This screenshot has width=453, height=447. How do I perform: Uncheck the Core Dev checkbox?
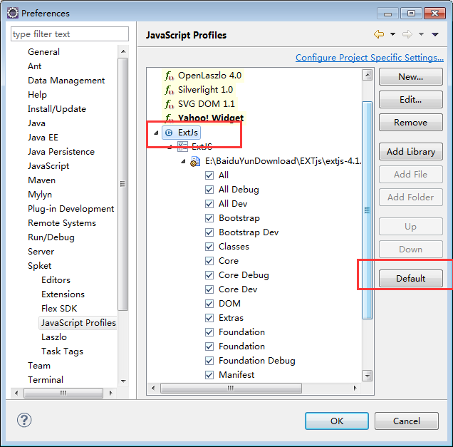tap(209, 289)
